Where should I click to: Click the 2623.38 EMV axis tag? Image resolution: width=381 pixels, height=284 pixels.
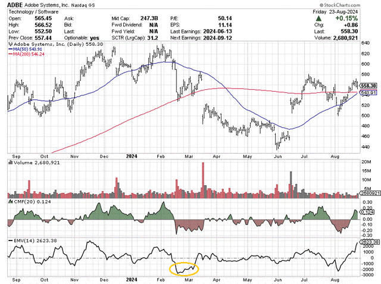370,242
